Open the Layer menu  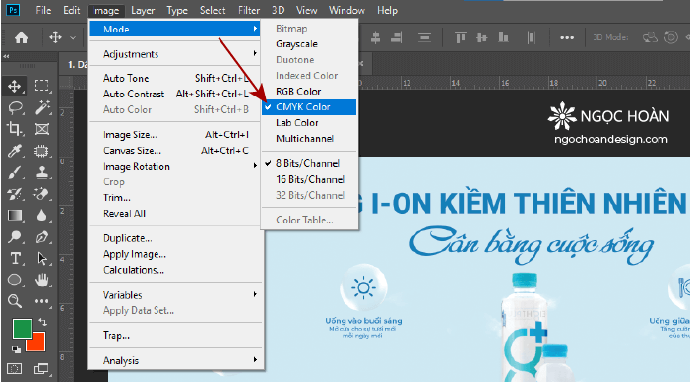[143, 10]
